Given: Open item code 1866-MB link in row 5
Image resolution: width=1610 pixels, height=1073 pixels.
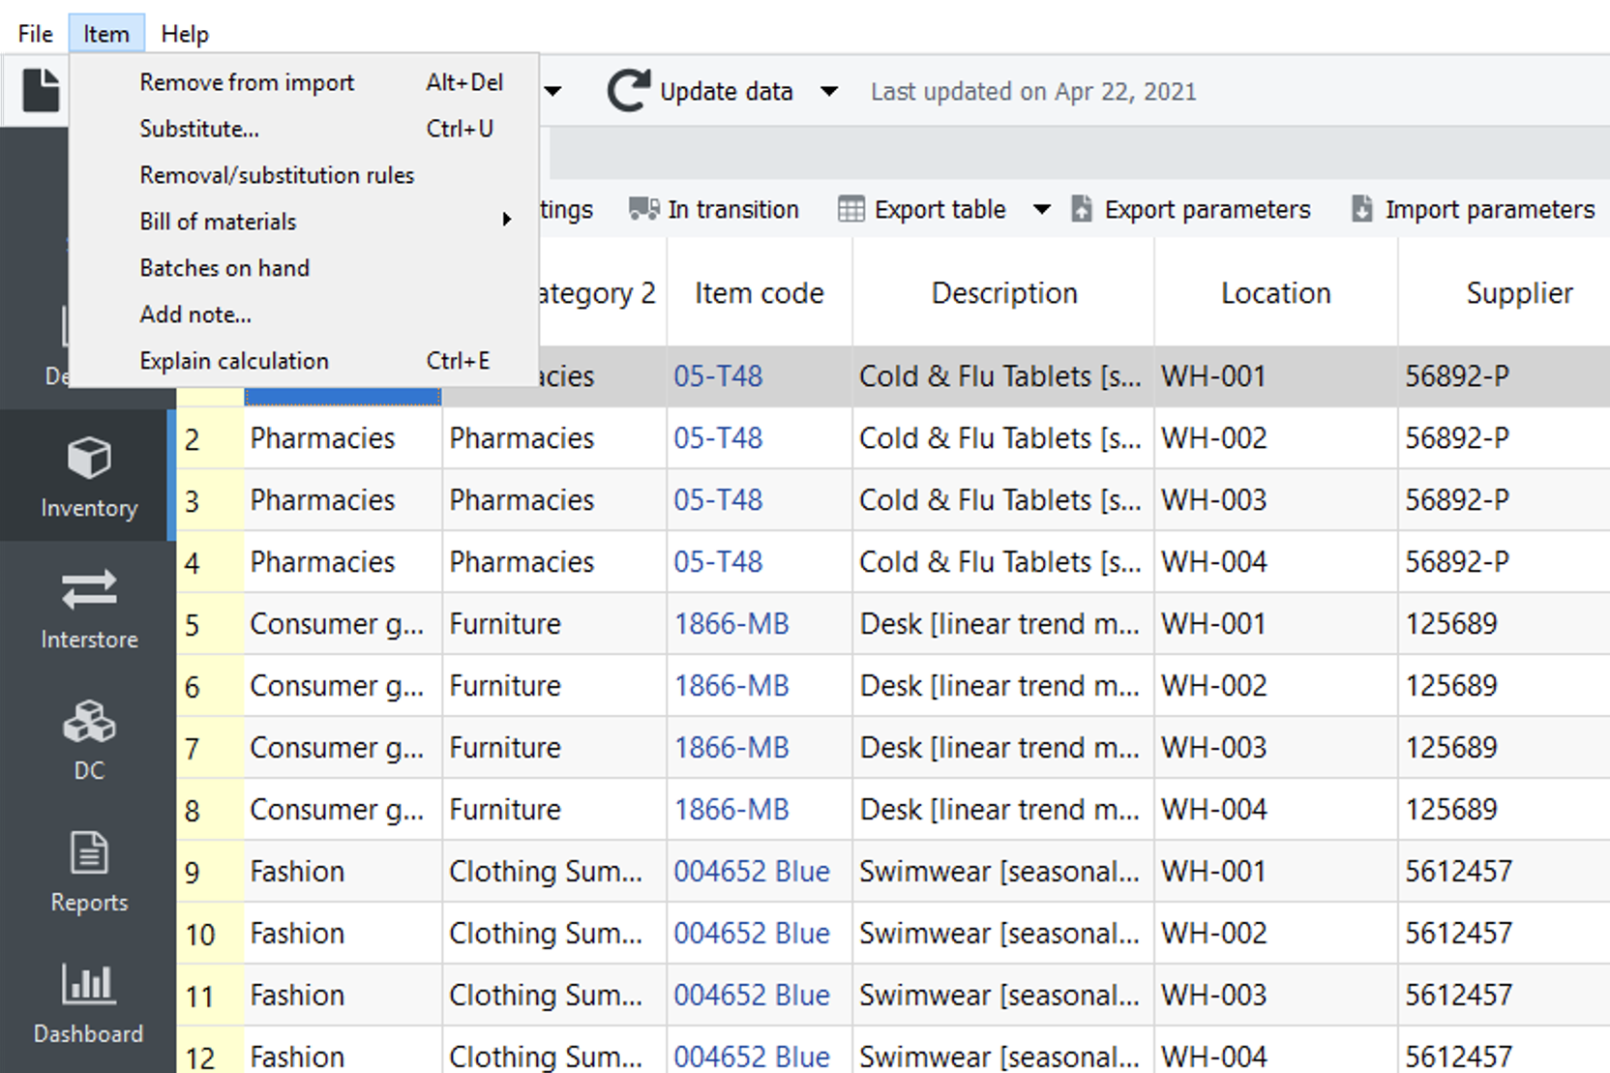Looking at the screenshot, I should point(731,624).
